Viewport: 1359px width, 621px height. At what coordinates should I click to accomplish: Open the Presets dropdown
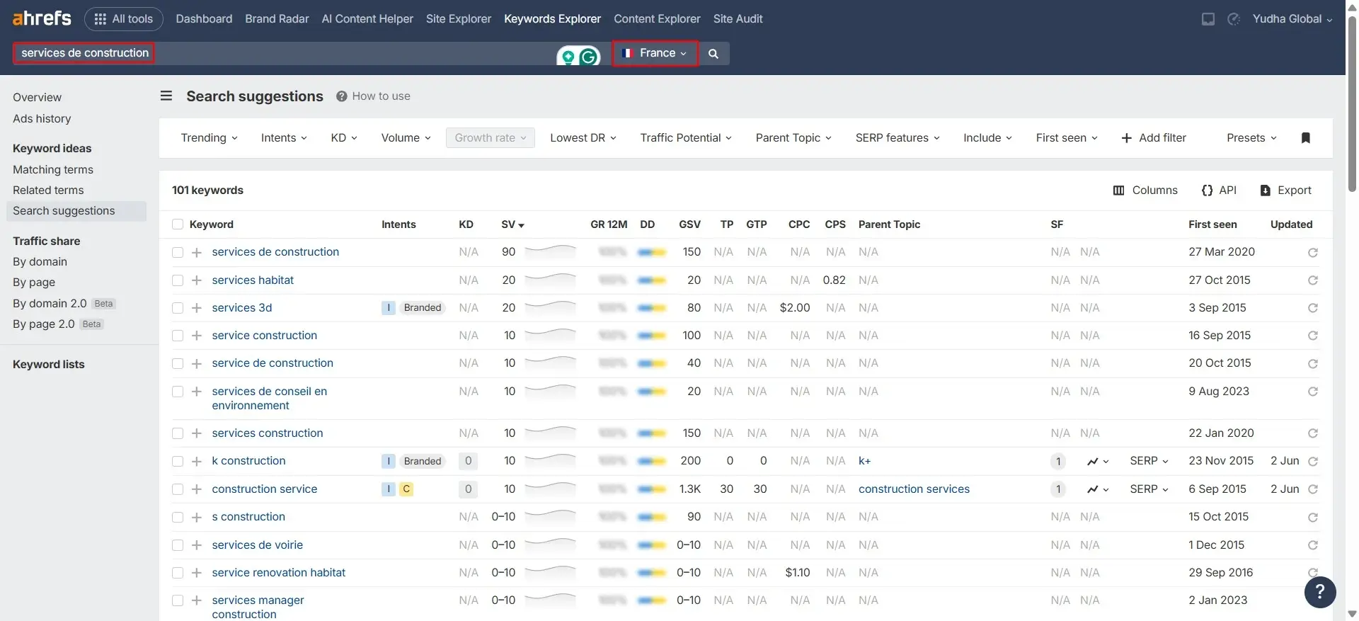tap(1251, 138)
